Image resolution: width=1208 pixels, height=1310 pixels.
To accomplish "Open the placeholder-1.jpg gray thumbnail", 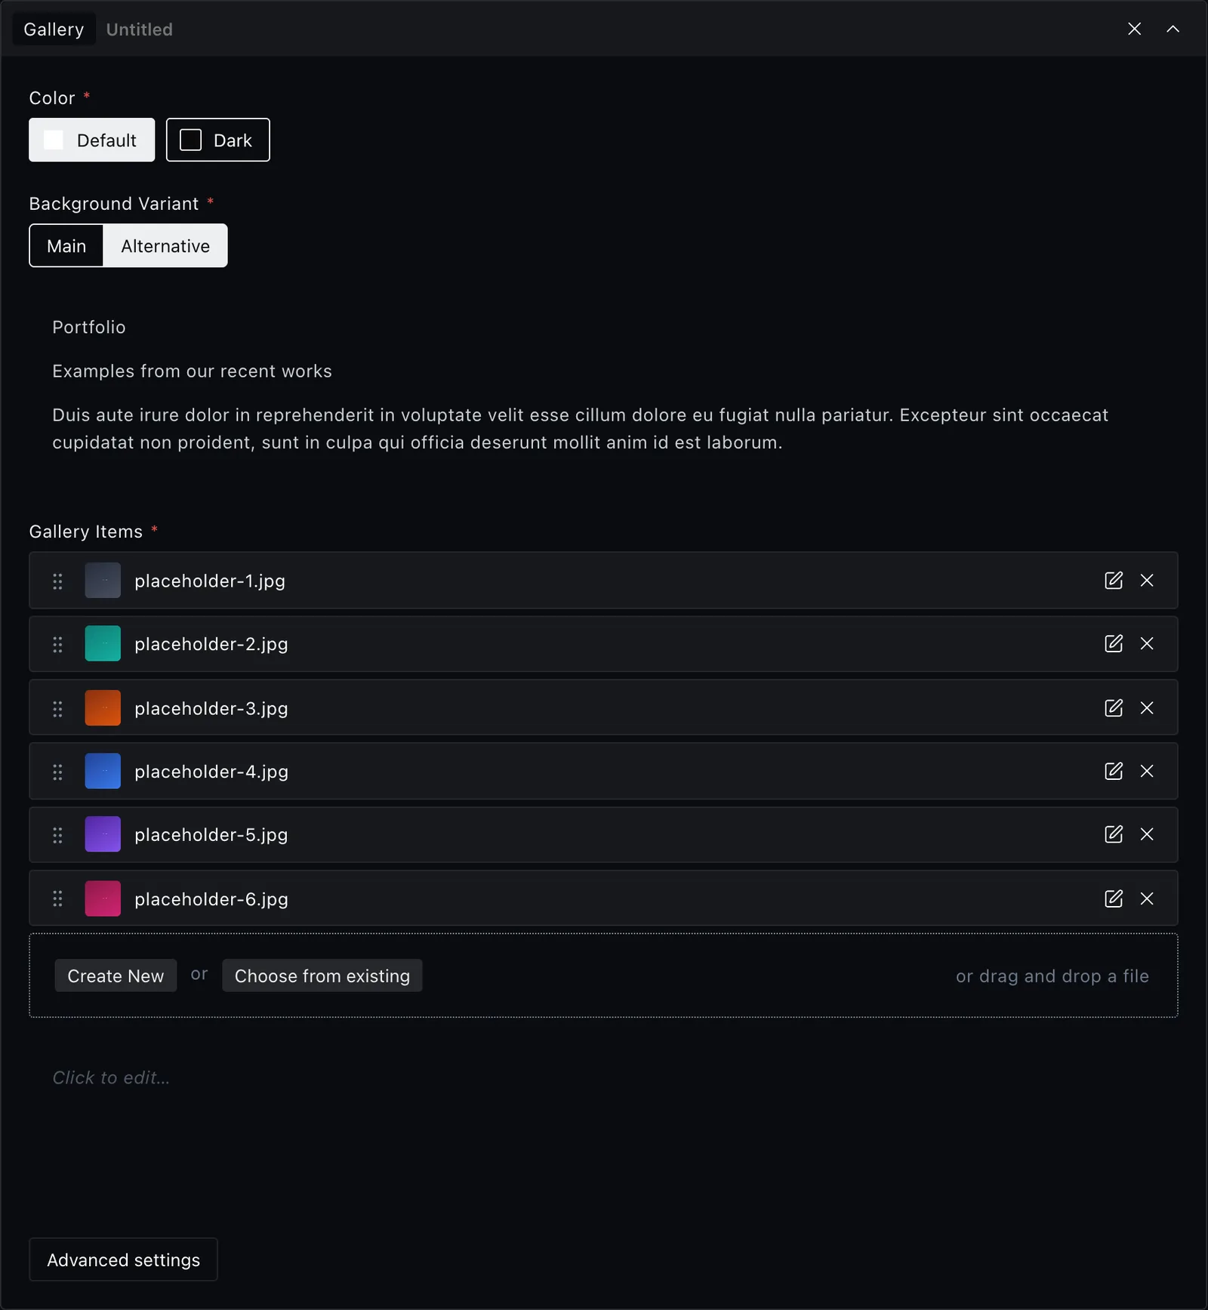I will 103,581.
